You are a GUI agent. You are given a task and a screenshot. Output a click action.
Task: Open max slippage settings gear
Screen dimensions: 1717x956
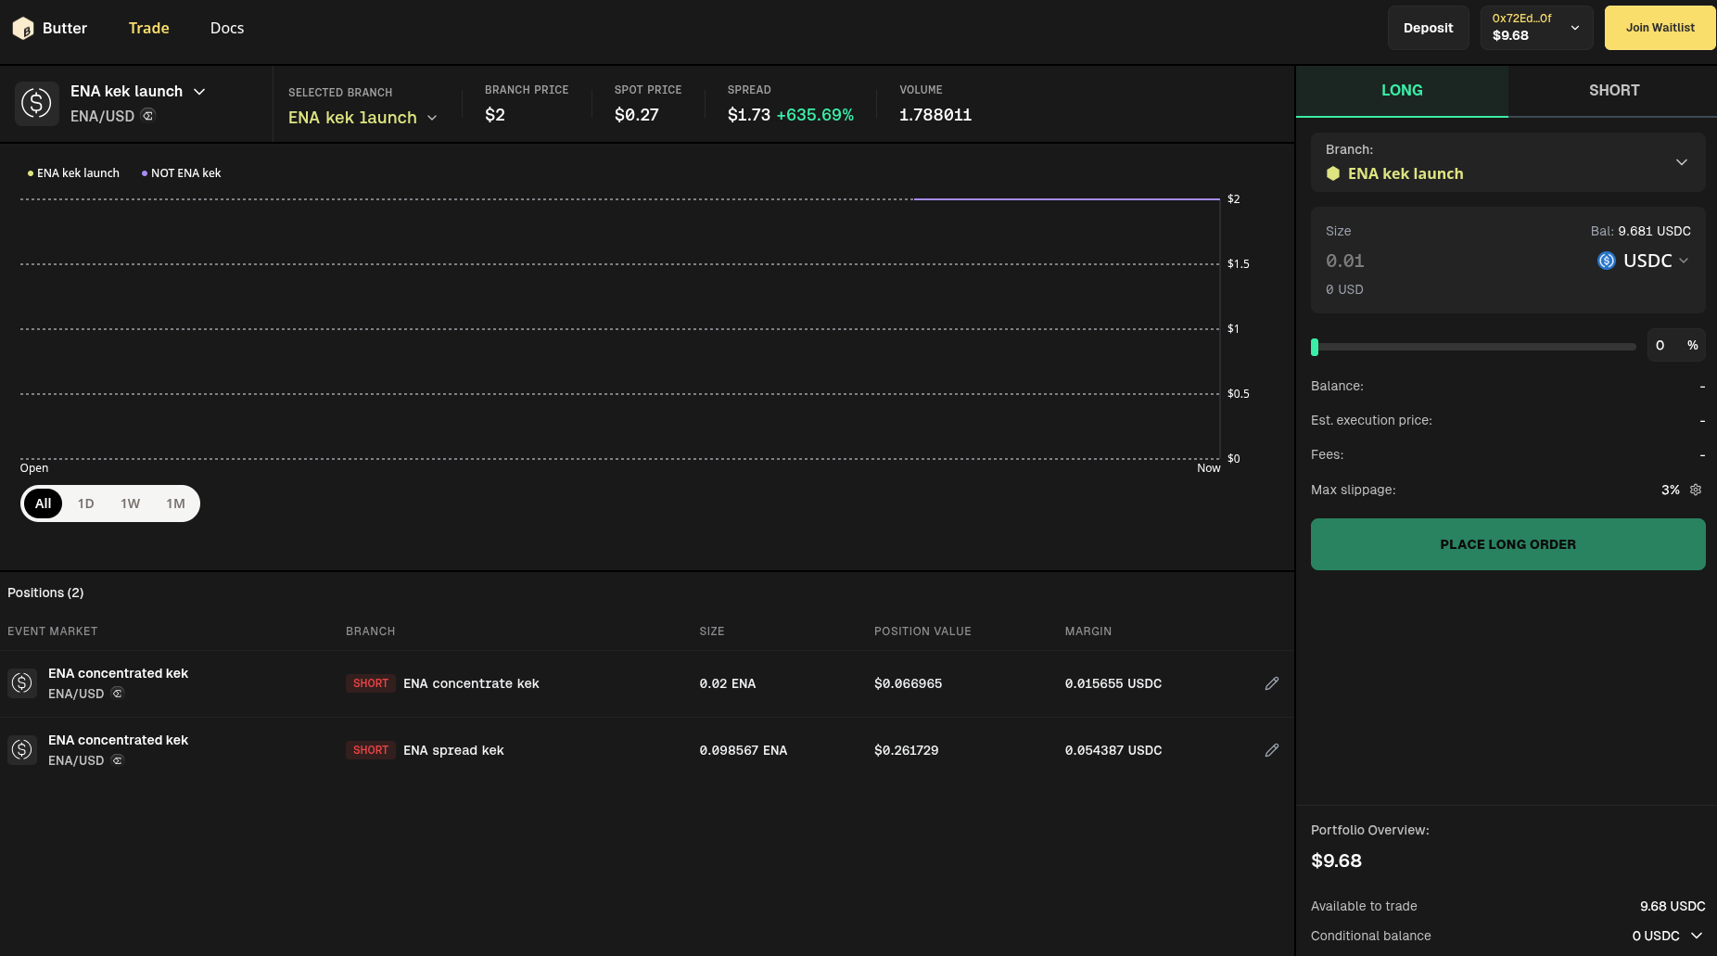(1696, 490)
